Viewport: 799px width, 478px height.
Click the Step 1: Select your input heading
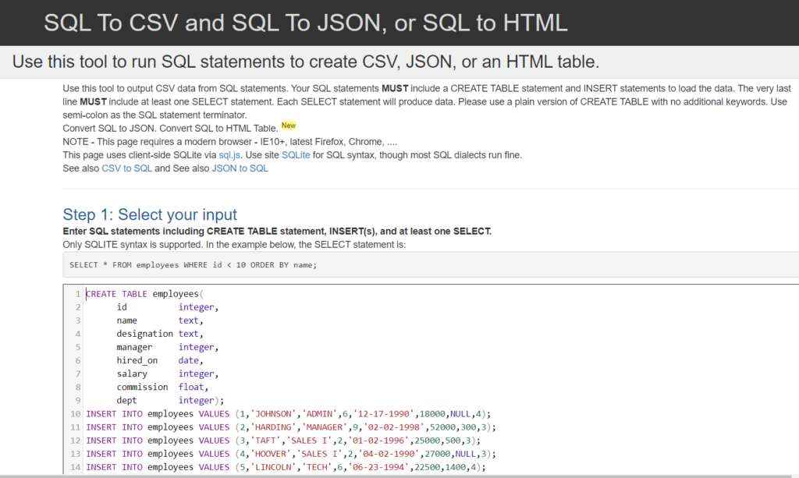[150, 214]
